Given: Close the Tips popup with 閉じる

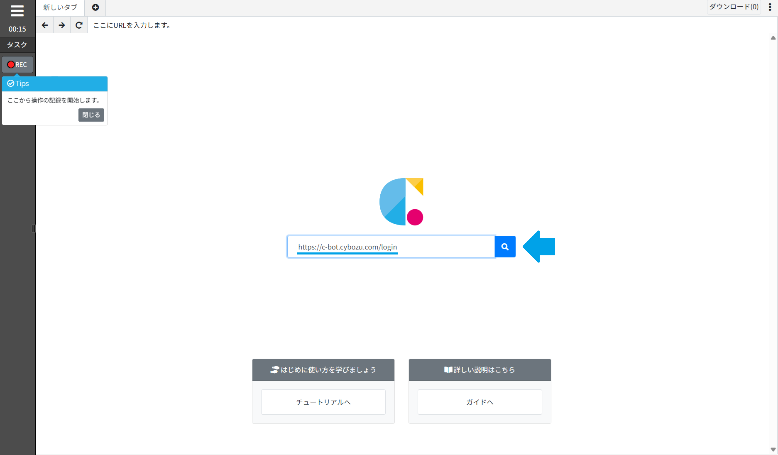Looking at the screenshot, I should click(91, 115).
